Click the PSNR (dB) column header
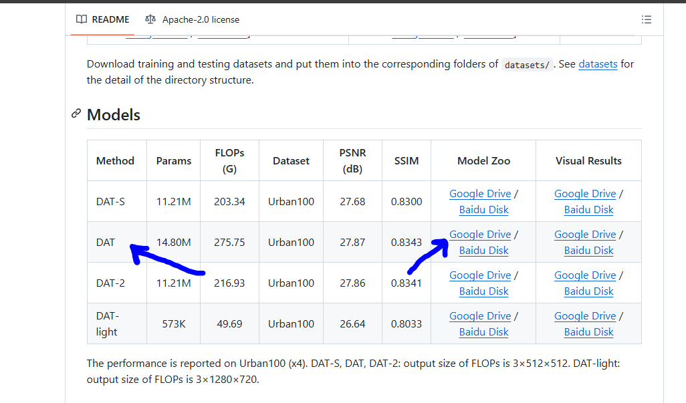 (352, 161)
